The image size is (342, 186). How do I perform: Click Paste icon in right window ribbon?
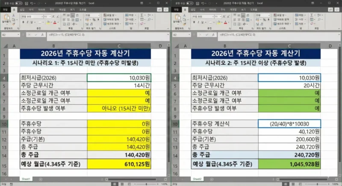click(x=177, y=17)
